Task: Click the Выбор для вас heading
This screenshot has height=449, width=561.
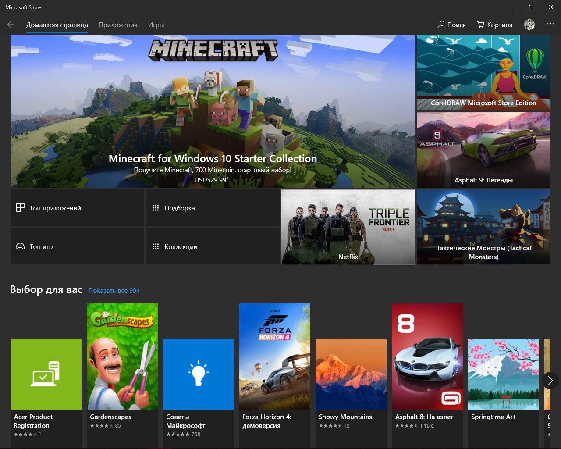Action: 46,289
